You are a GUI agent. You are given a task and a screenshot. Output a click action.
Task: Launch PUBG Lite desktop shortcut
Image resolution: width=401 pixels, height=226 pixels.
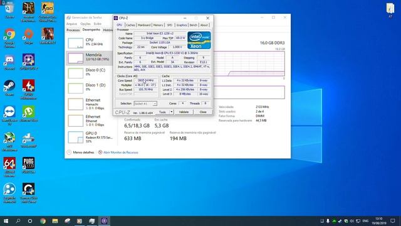click(28, 165)
